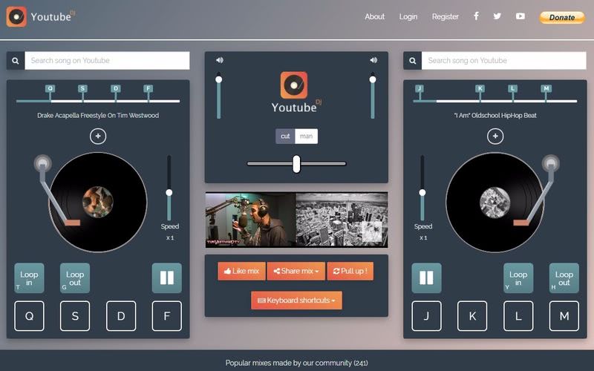Trigger the J cue pad
594x371 pixels.
coord(426,316)
